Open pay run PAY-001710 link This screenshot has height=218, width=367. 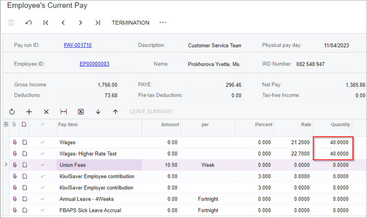(78, 45)
